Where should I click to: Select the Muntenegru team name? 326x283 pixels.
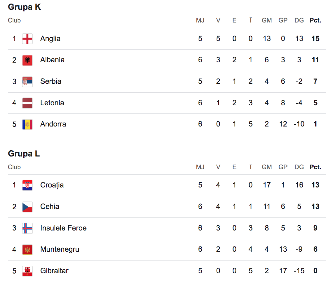point(60,249)
